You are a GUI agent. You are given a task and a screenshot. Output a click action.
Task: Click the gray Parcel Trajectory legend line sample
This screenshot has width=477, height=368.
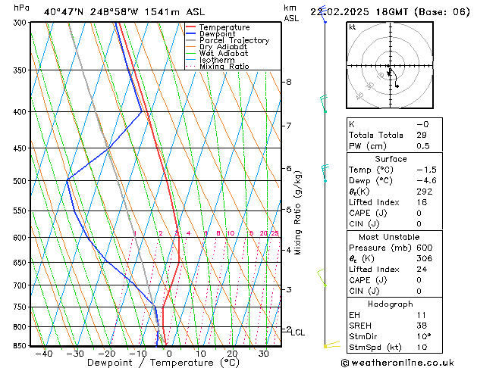[191, 40]
